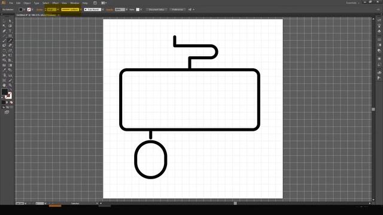Swap fill and stroke colors

click(11, 90)
